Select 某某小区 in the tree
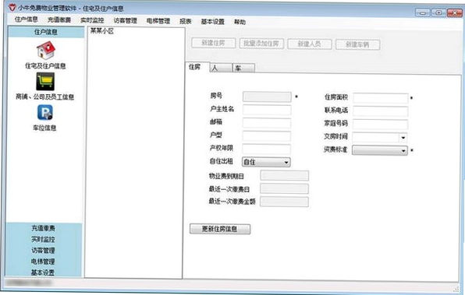The height and width of the screenshot is (295, 465). pyautogui.click(x=102, y=31)
